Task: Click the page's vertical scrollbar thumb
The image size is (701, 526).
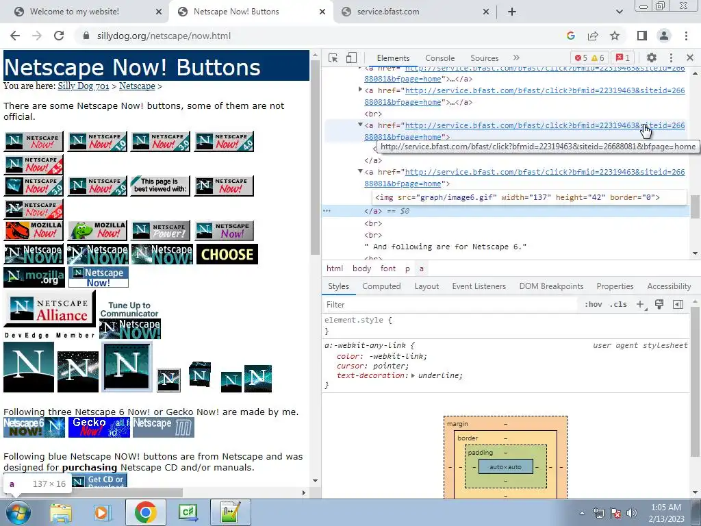Action: pos(315,157)
